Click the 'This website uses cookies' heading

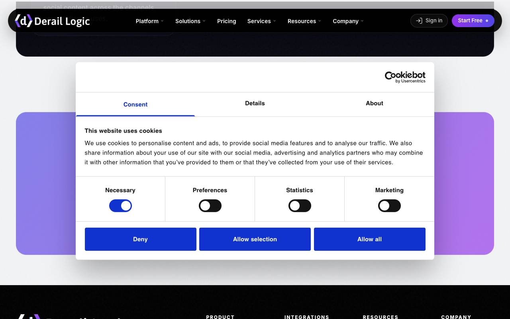point(124,131)
